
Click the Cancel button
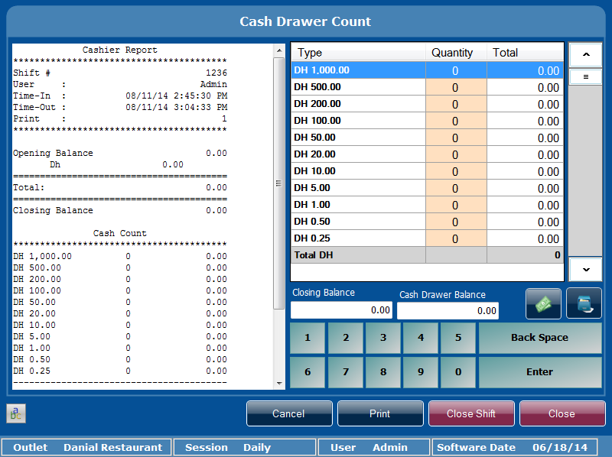[x=288, y=413]
